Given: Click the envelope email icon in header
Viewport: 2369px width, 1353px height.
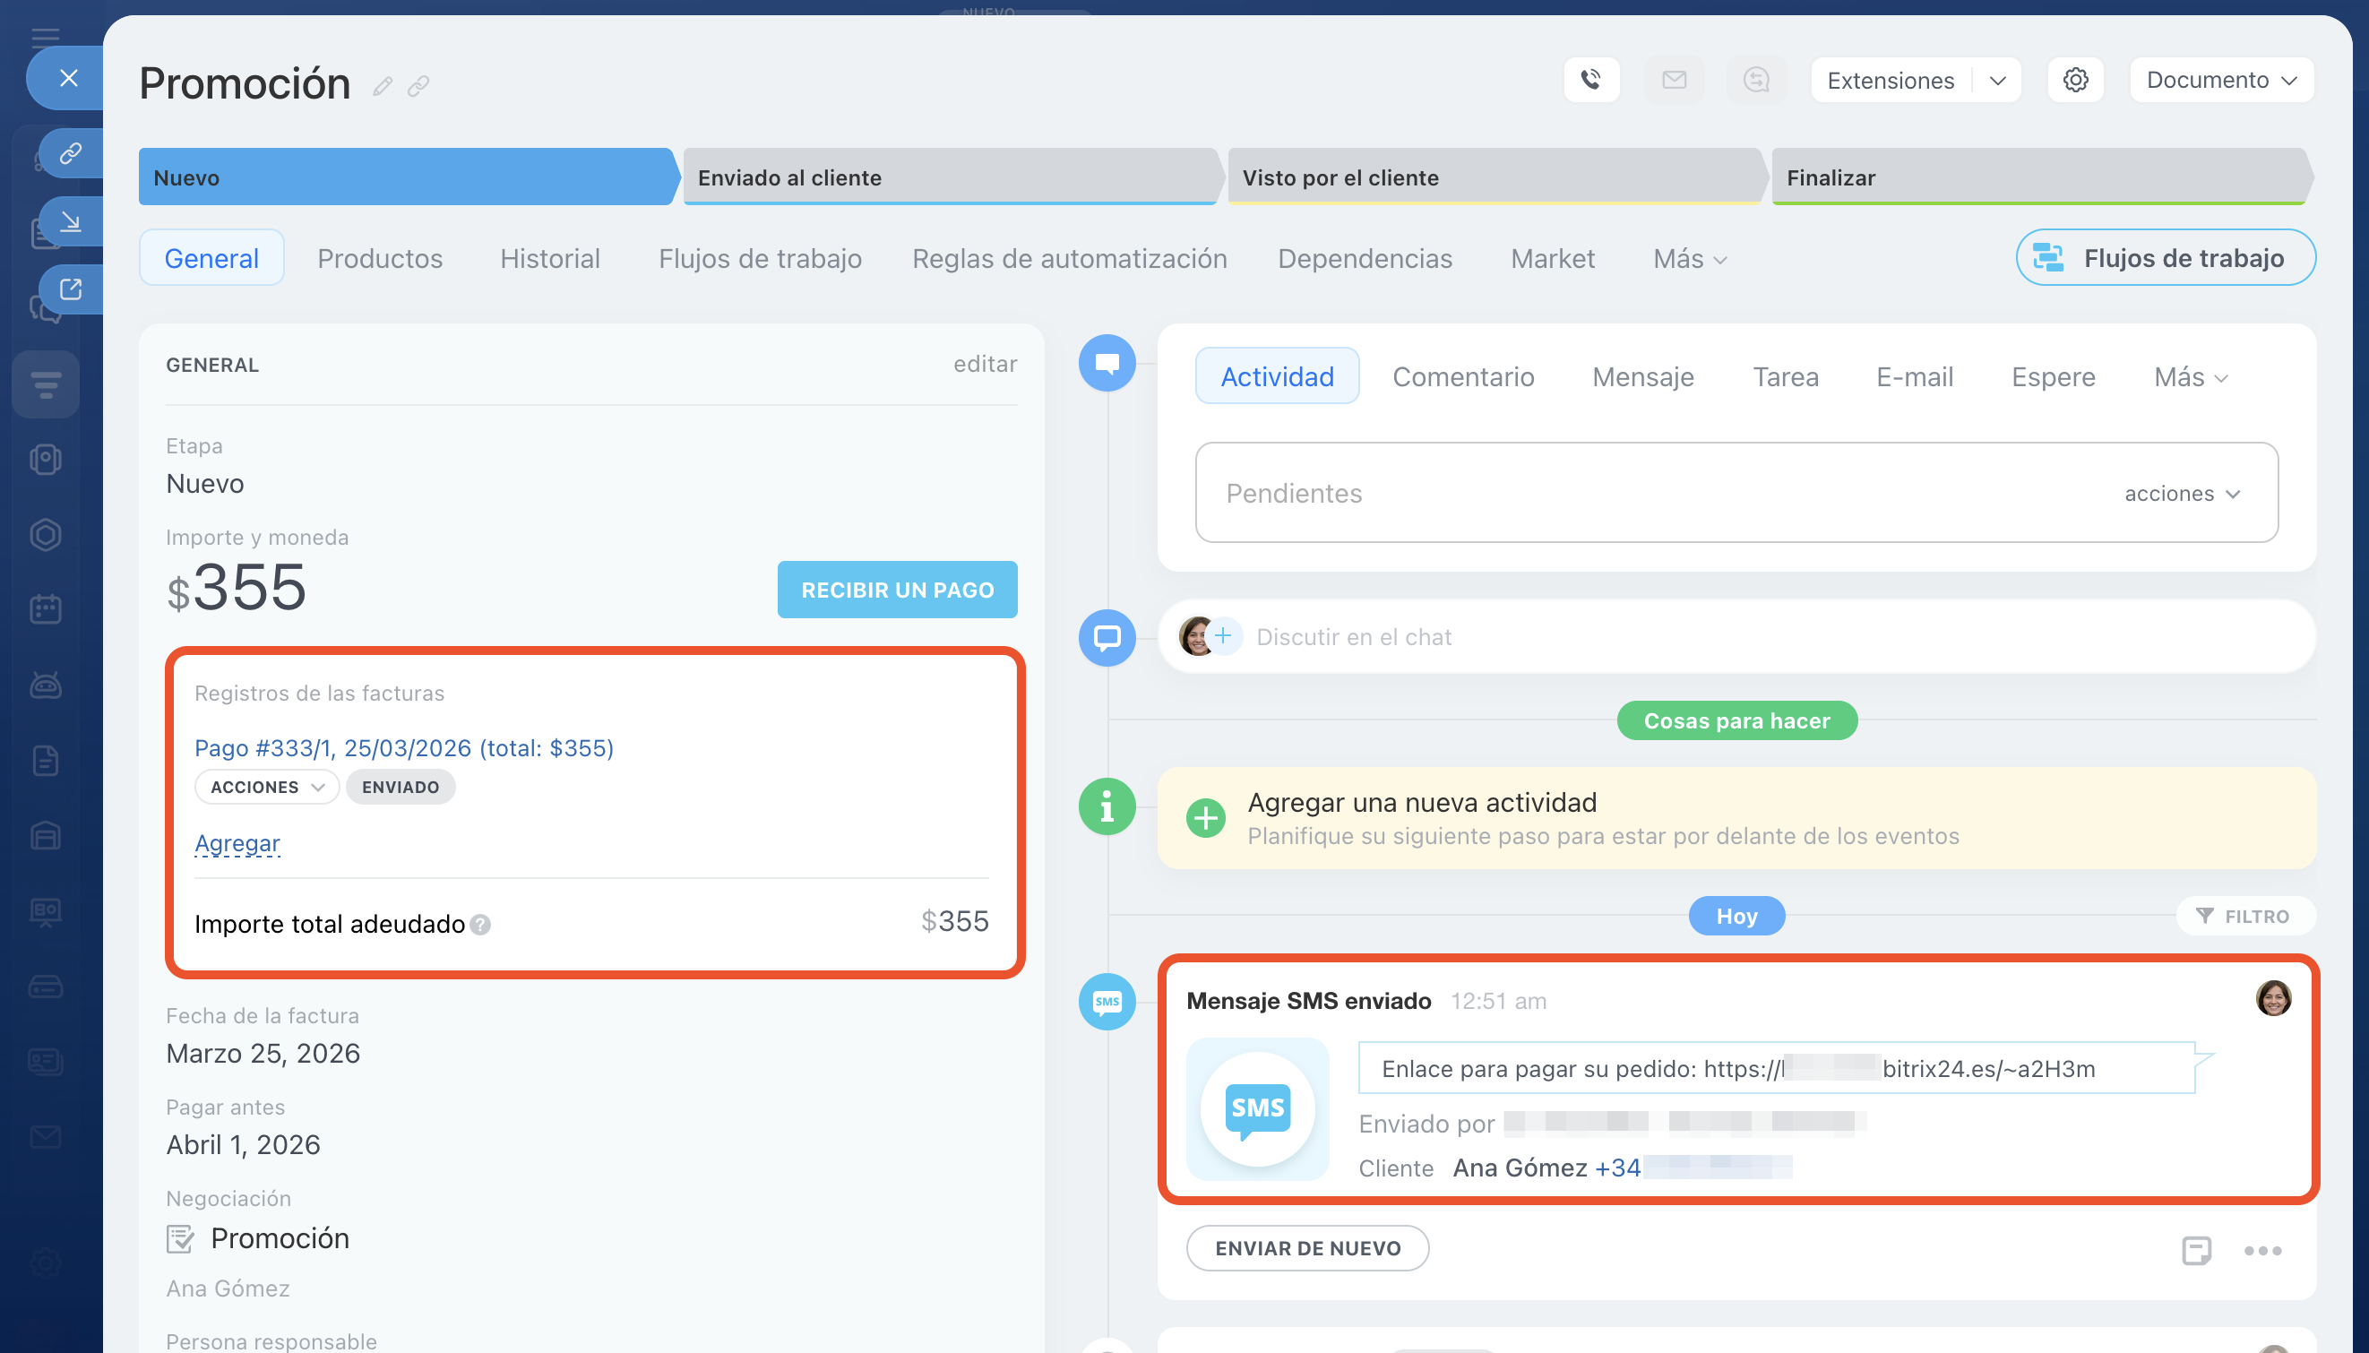Looking at the screenshot, I should coord(1674,81).
